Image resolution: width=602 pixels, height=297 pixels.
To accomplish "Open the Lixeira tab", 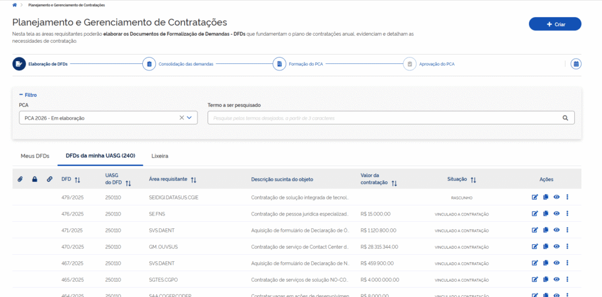I will click(160, 156).
